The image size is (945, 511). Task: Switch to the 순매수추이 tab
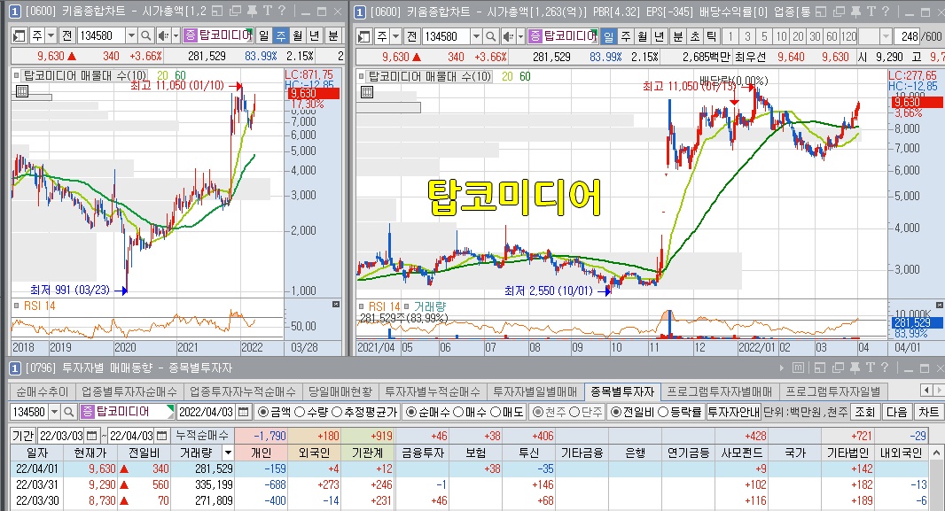(x=43, y=391)
